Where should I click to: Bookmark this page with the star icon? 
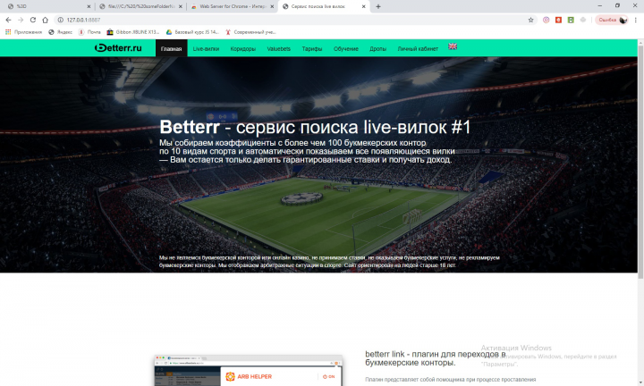(530, 20)
